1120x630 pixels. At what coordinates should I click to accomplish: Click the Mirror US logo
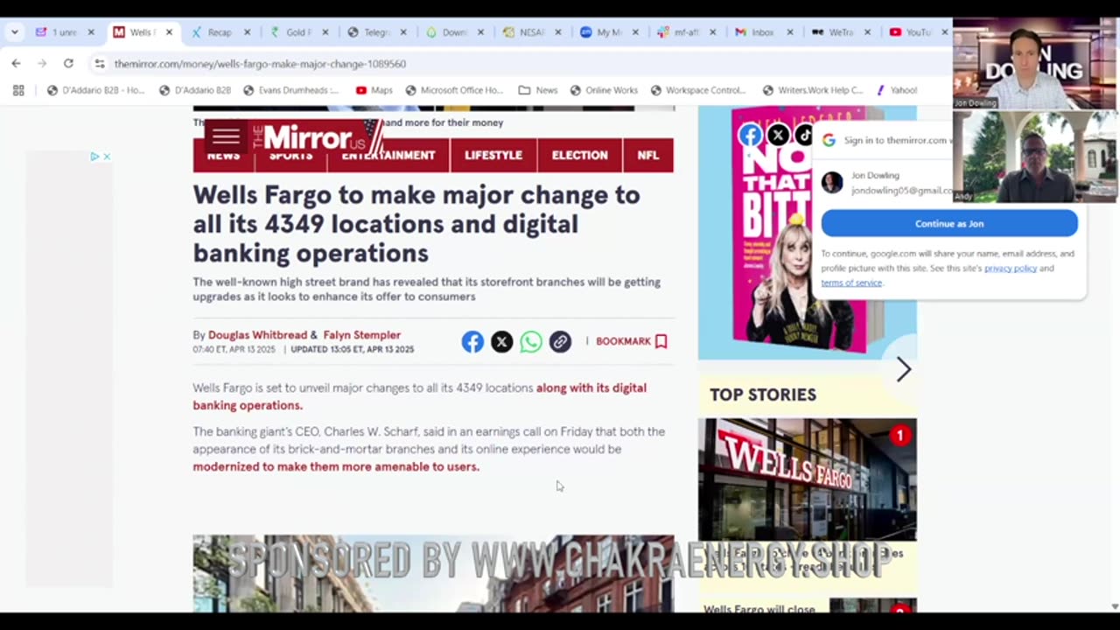point(318,137)
